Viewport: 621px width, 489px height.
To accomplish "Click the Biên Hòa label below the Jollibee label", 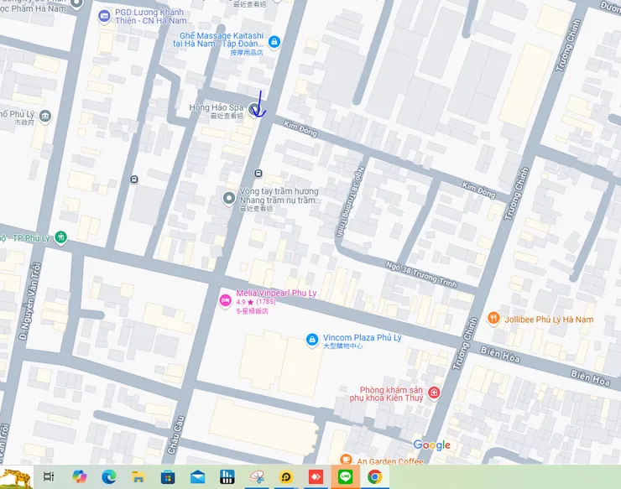I will (x=500, y=354).
